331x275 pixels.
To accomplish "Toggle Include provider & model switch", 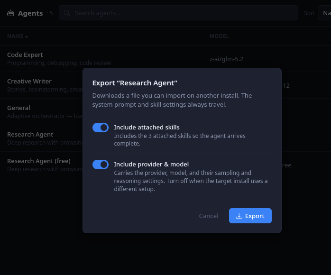I will click(x=101, y=165).
